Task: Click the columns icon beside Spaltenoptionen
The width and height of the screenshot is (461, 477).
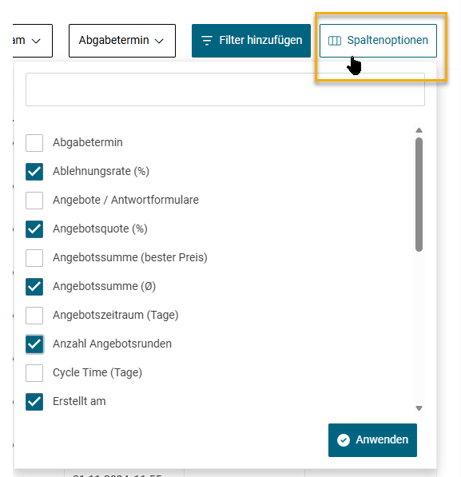Action: 335,41
